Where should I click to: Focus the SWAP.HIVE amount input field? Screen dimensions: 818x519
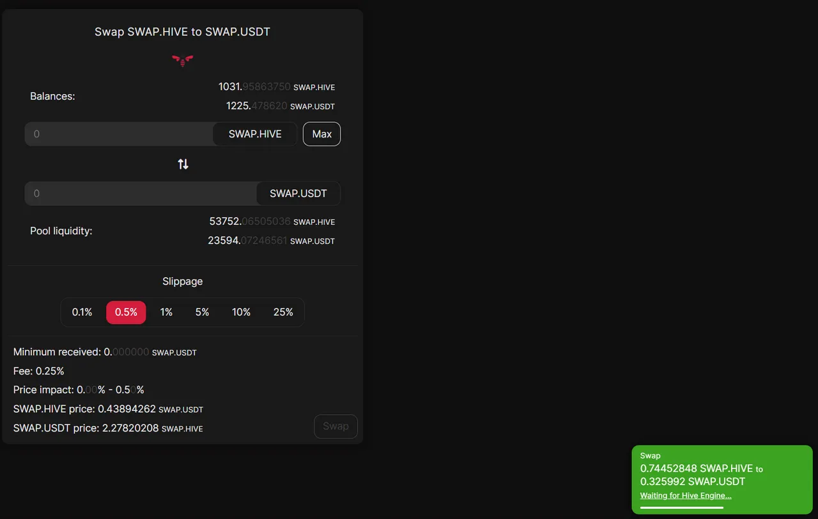pos(119,134)
